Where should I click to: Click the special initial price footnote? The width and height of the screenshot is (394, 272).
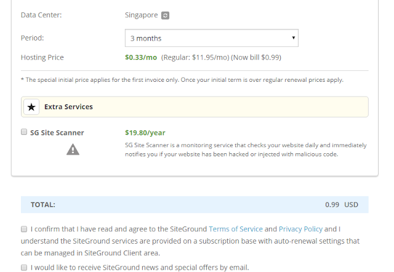click(182, 80)
